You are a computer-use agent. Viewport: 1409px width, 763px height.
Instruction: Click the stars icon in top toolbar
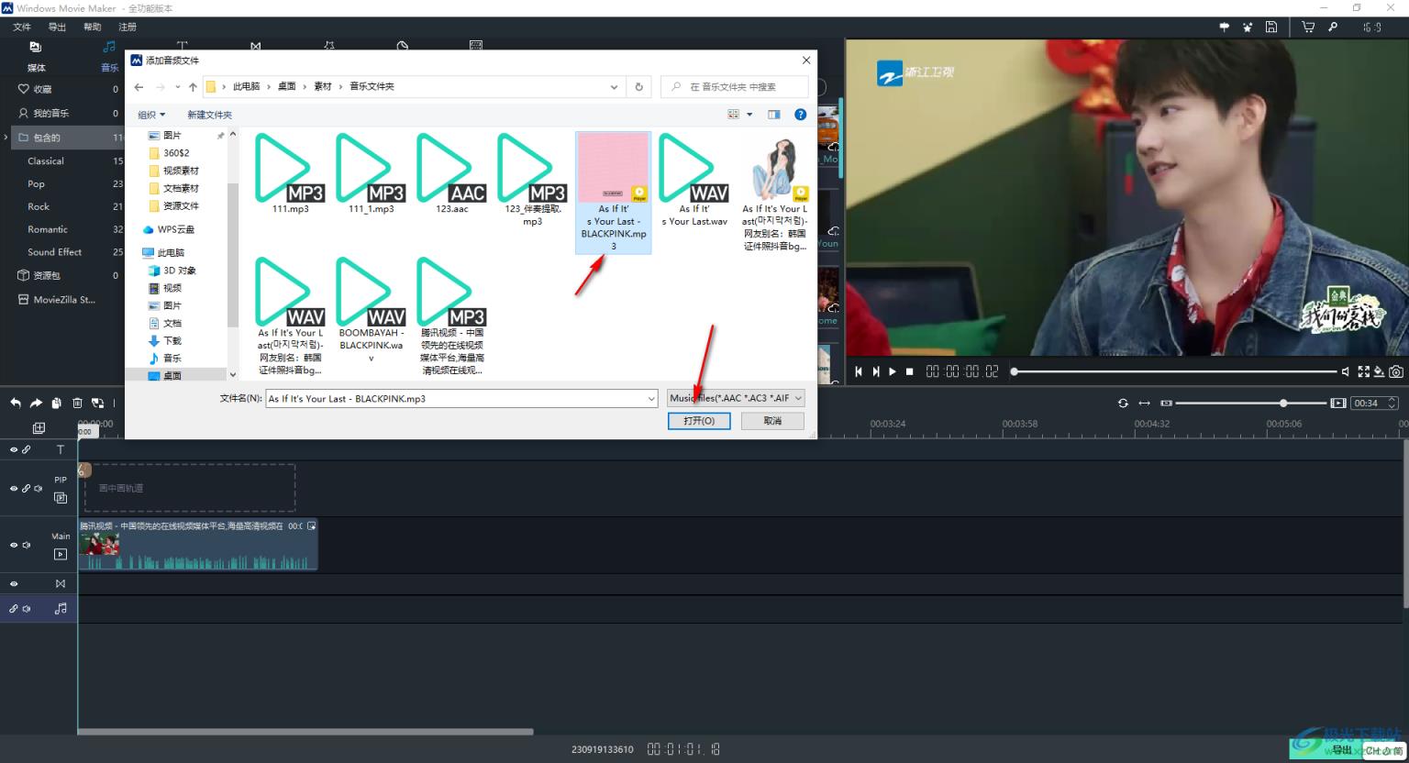(x=1248, y=28)
